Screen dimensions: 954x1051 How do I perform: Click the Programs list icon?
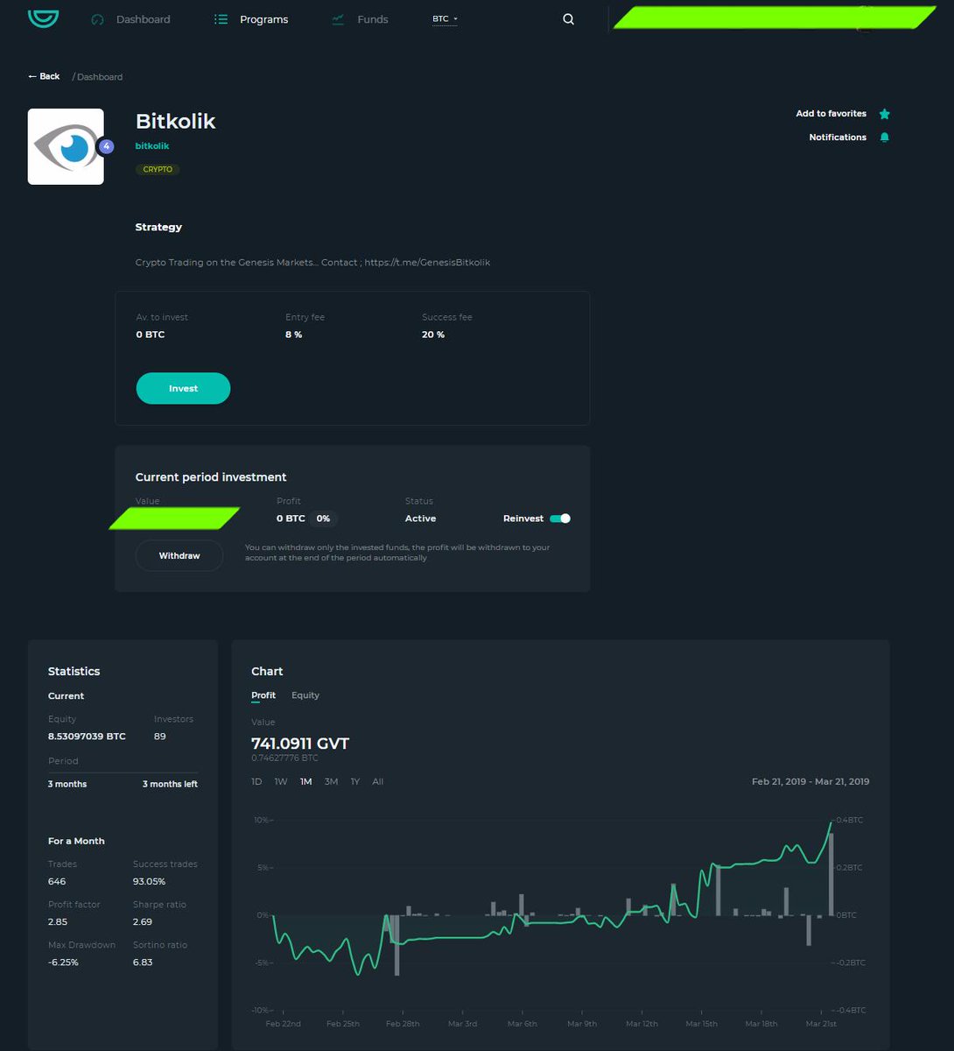tap(221, 19)
